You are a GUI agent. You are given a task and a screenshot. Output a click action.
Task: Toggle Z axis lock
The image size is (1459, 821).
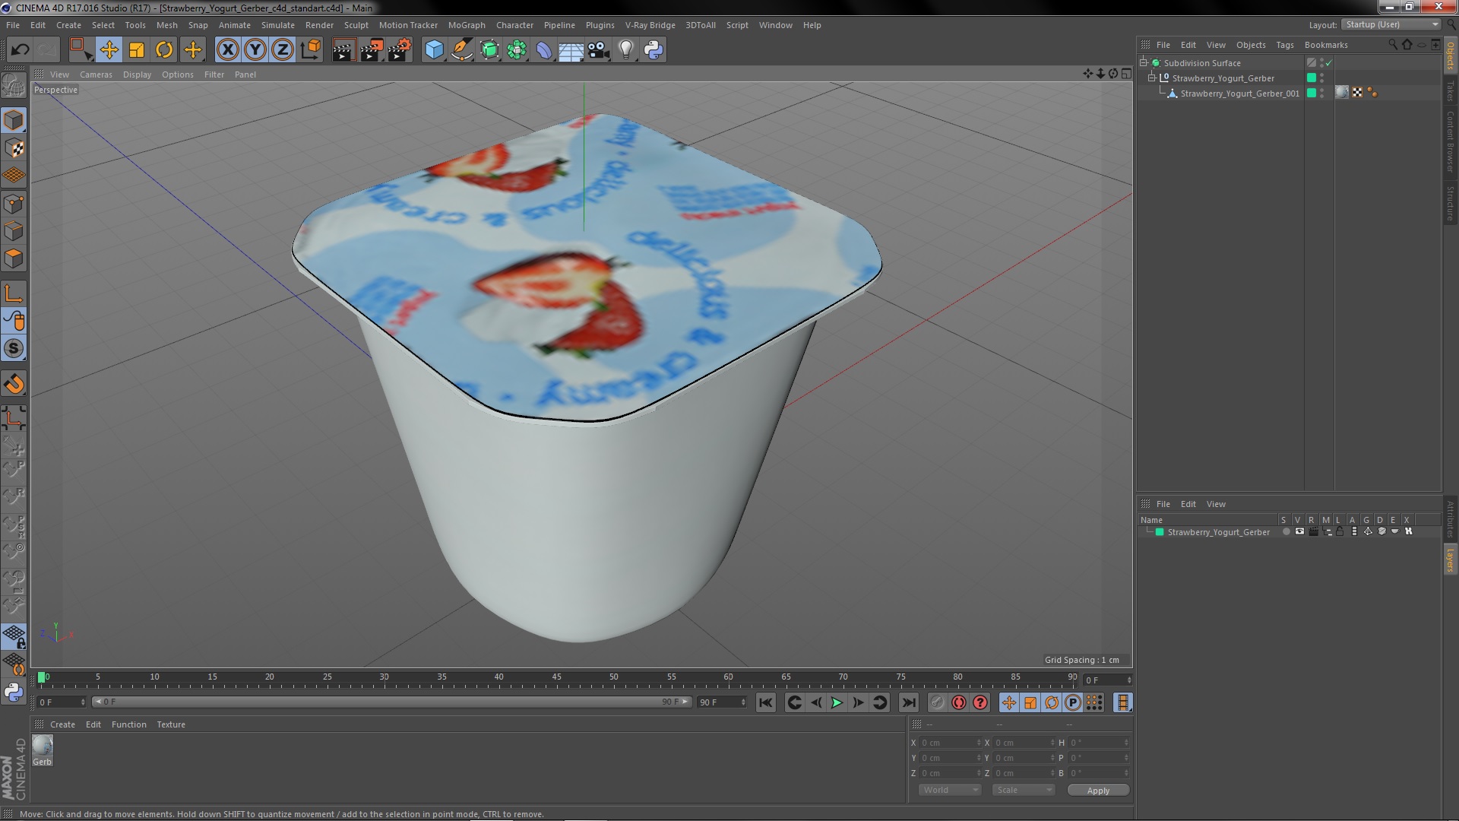283,50
